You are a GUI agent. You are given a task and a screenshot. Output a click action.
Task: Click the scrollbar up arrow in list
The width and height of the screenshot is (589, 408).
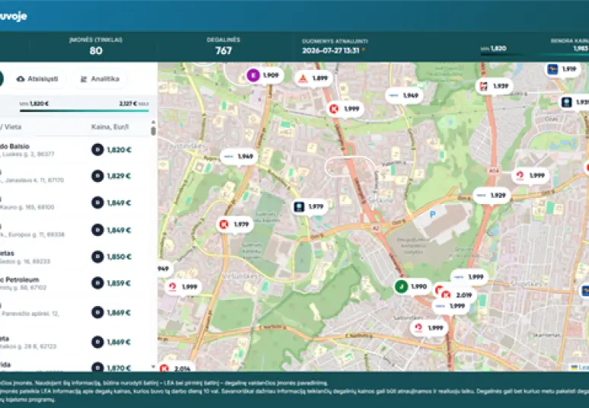tap(153, 123)
